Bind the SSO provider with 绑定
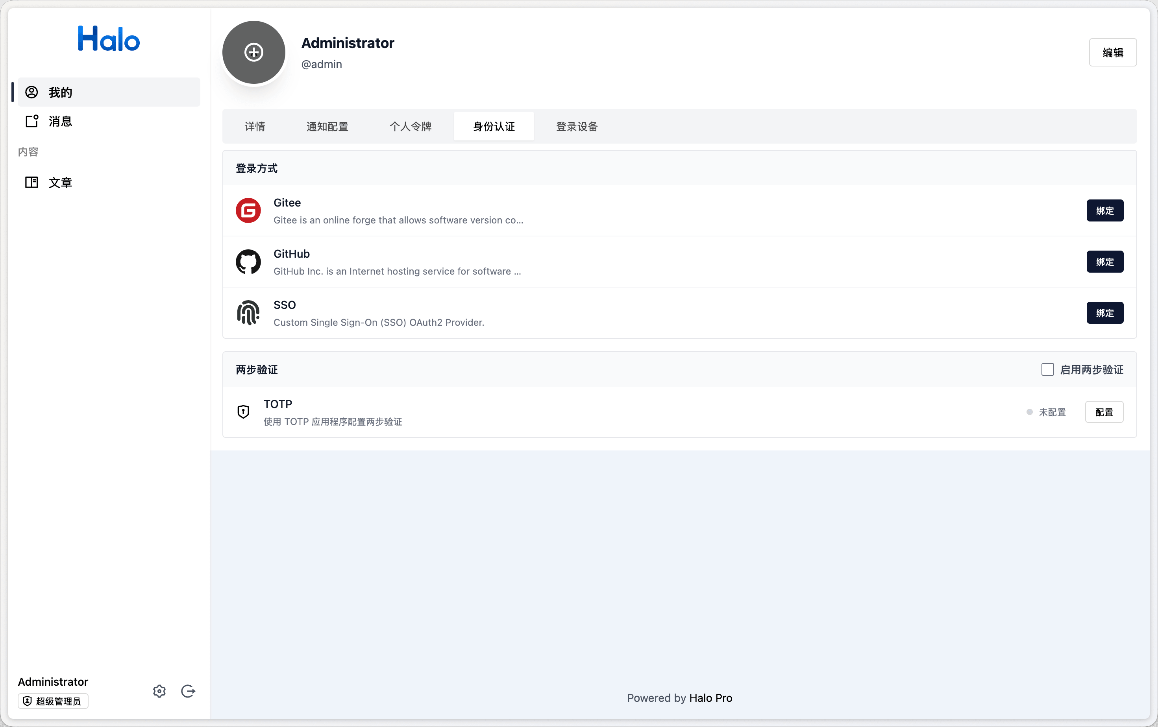The width and height of the screenshot is (1158, 727). pos(1104,313)
